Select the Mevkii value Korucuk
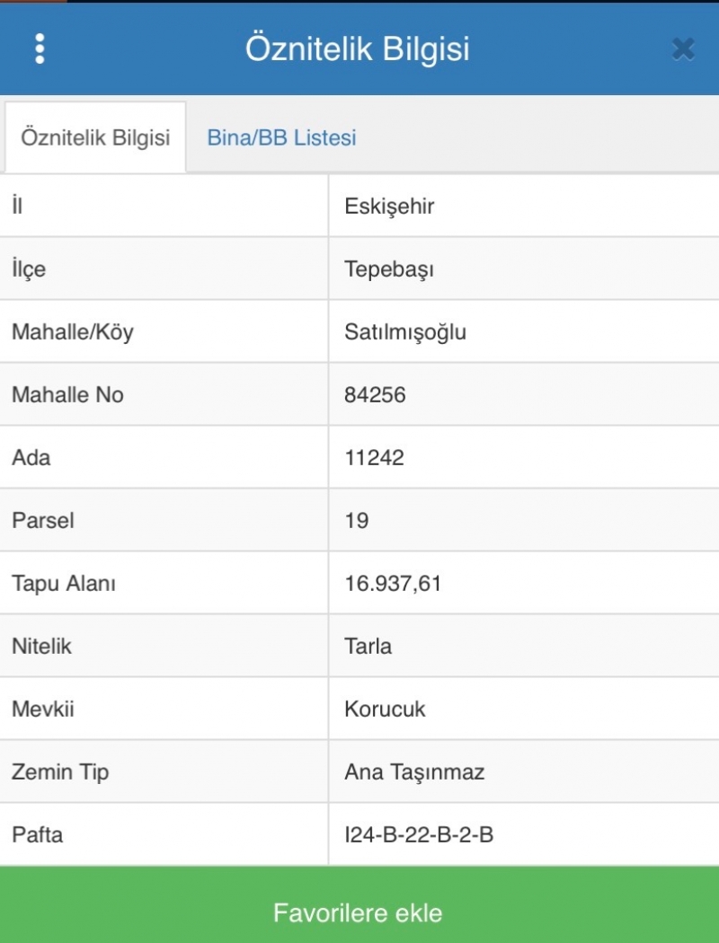This screenshot has width=719, height=943. pos(385,709)
